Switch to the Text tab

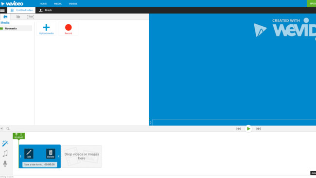tap(31, 17)
